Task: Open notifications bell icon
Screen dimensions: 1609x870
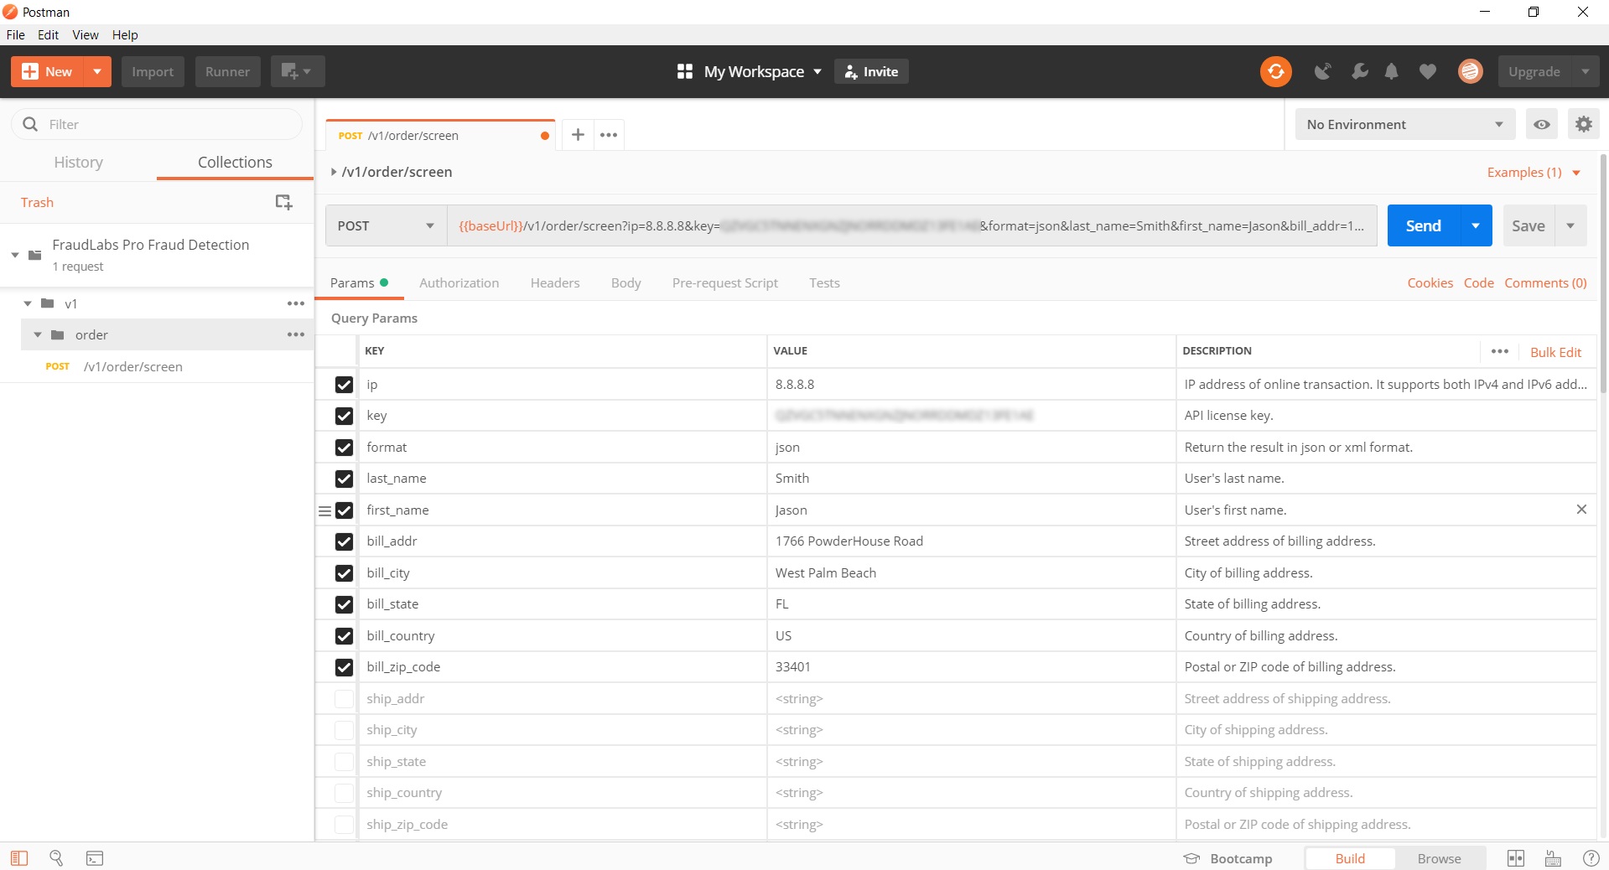Action: click(1392, 72)
